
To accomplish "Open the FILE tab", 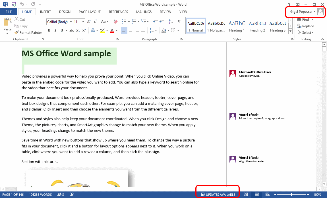I will pyautogui.click(x=9, y=12).
